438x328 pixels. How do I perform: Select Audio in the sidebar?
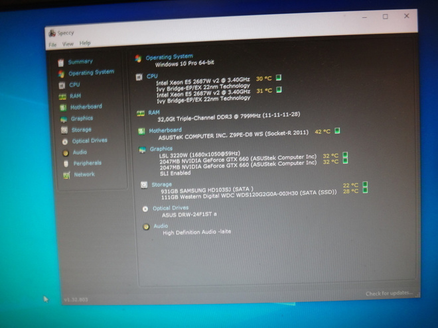coord(80,152)
